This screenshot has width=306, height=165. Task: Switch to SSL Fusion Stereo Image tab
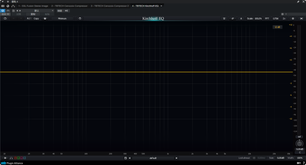[33, 6]
